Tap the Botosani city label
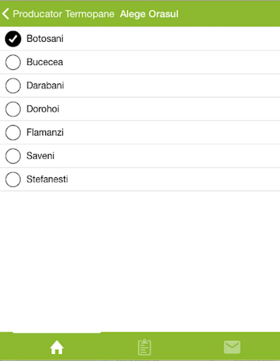Viewport: 280px width, 361px height. (45, 39)
